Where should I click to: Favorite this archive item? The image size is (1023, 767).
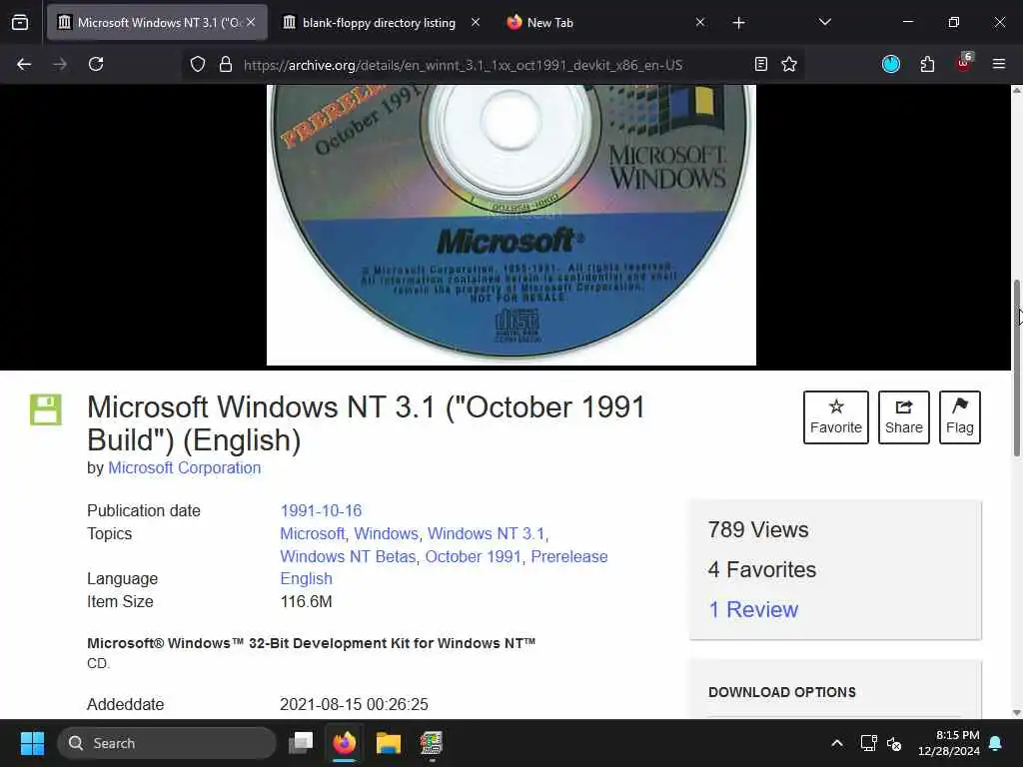[x=836, y=417]
